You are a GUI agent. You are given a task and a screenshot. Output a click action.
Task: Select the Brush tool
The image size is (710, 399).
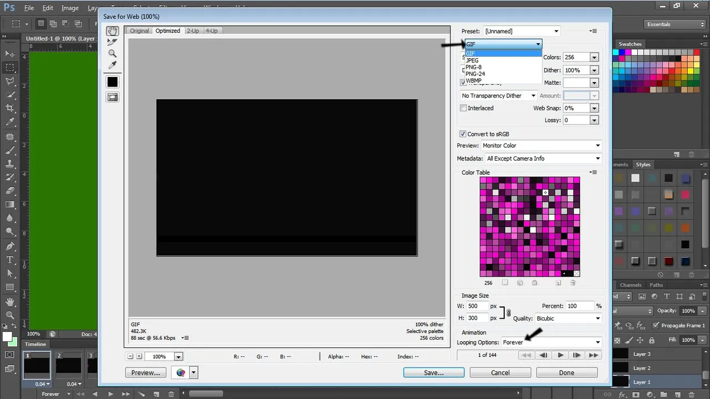10,150
